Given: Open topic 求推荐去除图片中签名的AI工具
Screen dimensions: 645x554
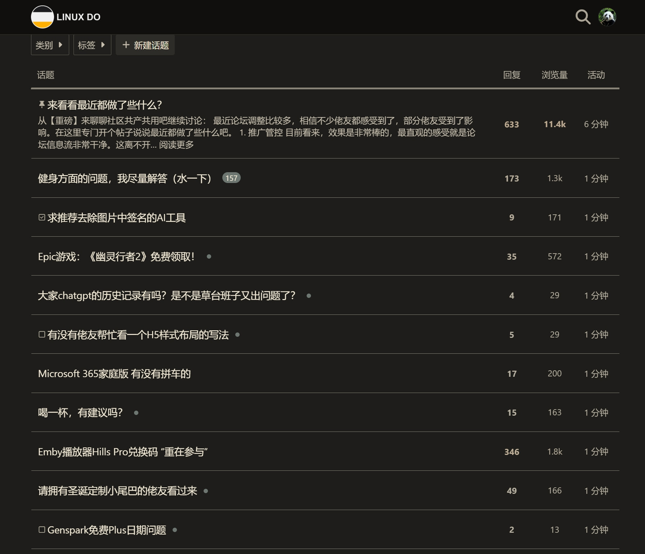Looking at the screenshot, I should pos(116,218).
